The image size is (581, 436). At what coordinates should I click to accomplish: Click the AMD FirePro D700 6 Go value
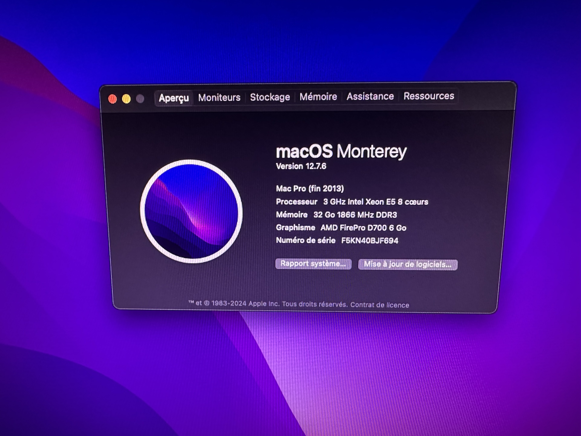click(363, 228)
